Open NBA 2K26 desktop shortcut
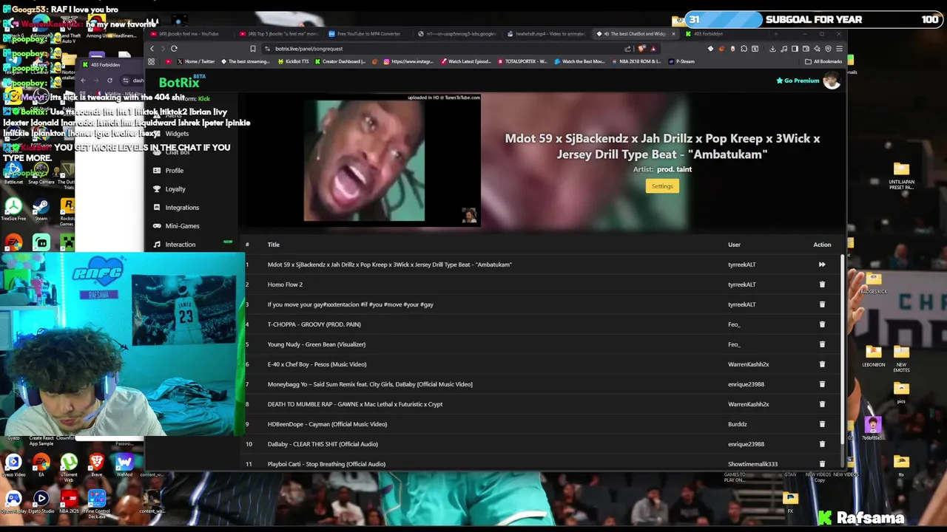The width and height of the screenshot is (947, 532). coord(69,502)
